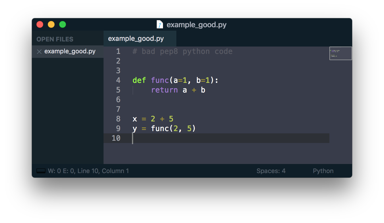Click the red close window button
The height and width of the screenshot is (223, 384).
[40, 24]
